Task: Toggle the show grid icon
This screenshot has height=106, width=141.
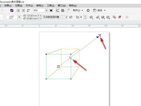Action: click(63, 10)
